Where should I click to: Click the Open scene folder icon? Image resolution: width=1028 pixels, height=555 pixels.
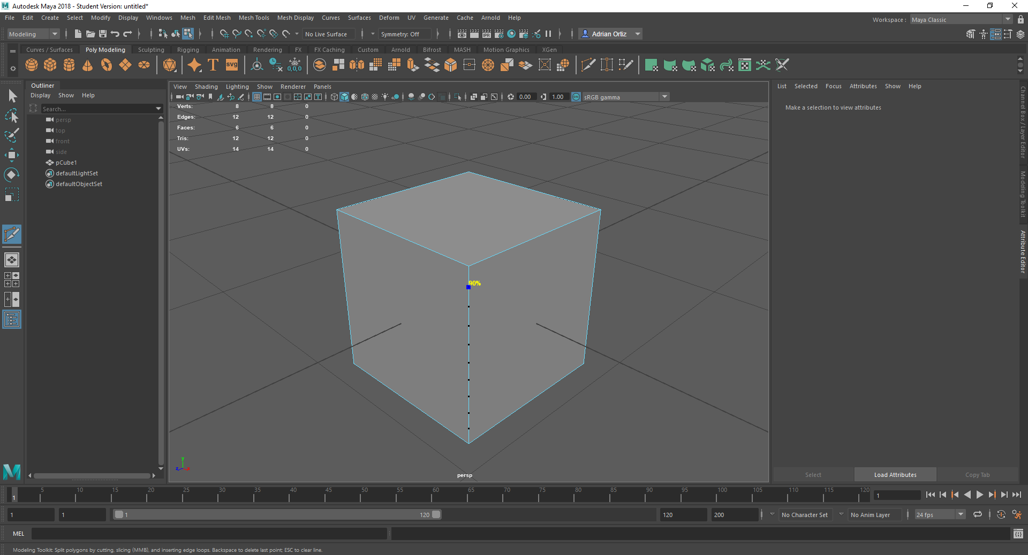[90, 34]
